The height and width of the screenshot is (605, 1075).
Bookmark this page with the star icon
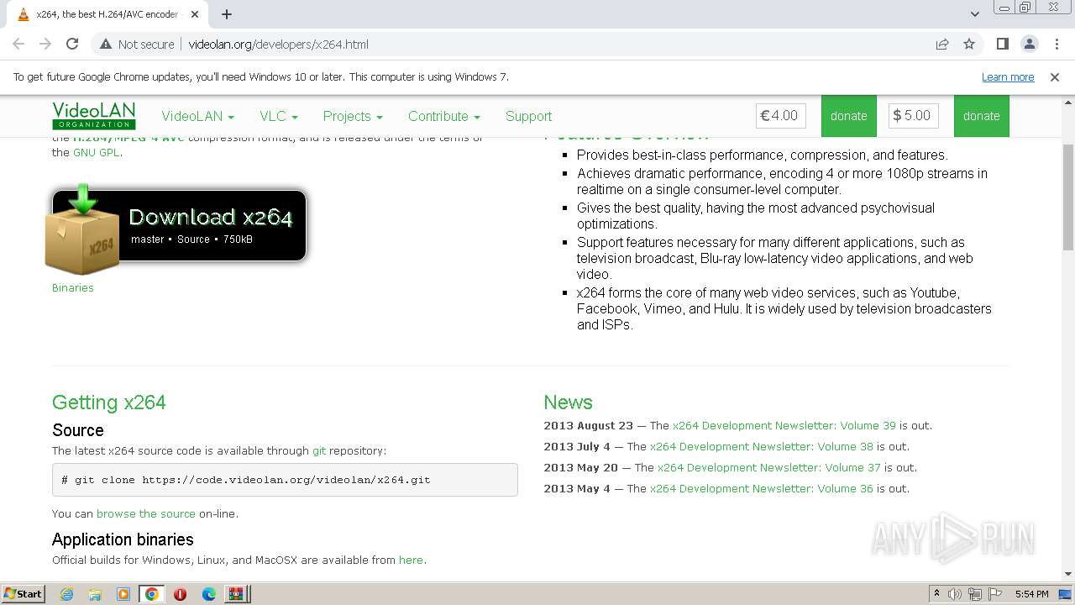click(x=969, y=45)
